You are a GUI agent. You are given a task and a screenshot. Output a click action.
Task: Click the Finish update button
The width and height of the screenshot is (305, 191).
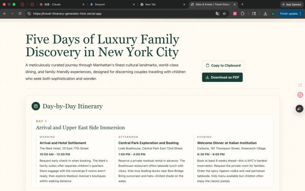(289, 14)
